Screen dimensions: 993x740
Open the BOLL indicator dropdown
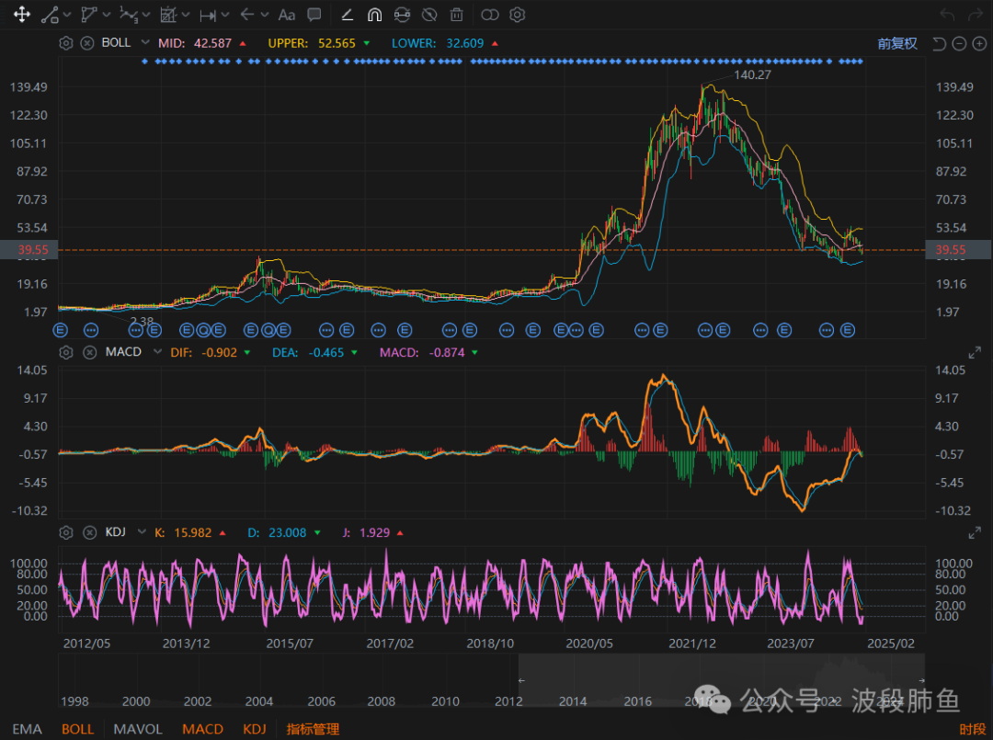(145, 42)
